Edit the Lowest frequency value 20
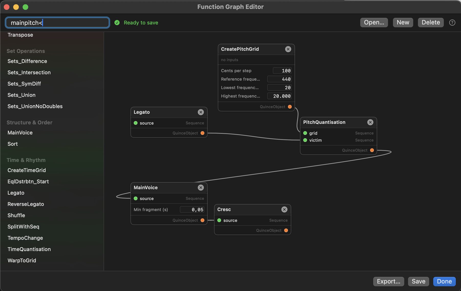This screenshot has height=291, width=461. coord(279,87)
